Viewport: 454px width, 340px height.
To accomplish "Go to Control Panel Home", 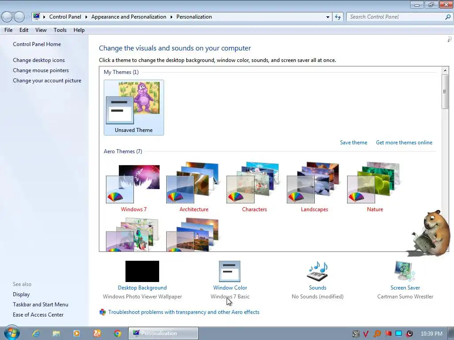I will tap(37, 44).
